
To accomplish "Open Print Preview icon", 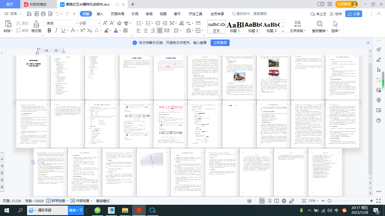I will coord(50,14).
